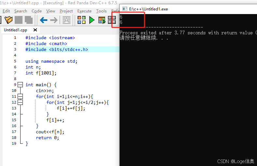Click the '#include <cmath>' code line
This screenshot has height=166, width=257.
tap(46, 44)
